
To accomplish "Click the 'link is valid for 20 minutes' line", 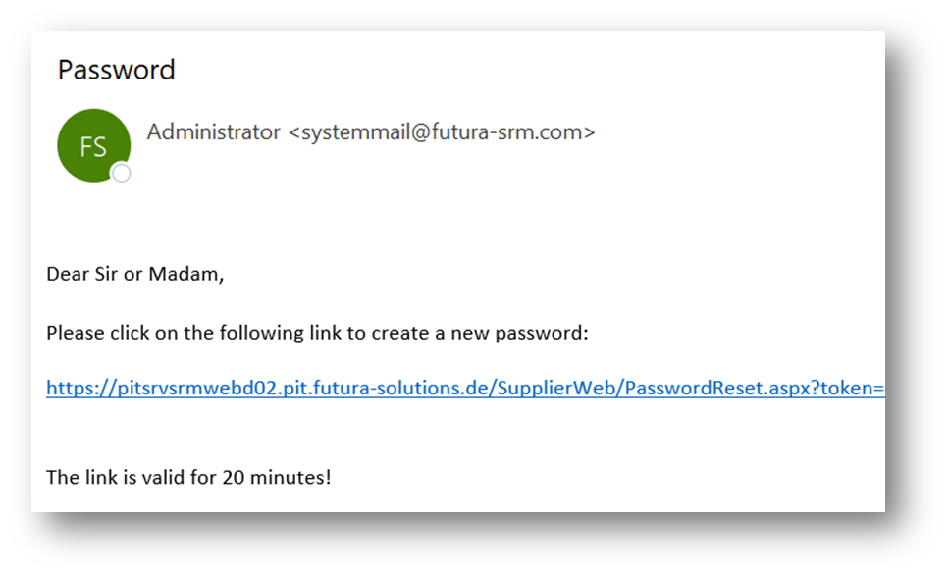I will pyautogui.click(x=188, y=478).
